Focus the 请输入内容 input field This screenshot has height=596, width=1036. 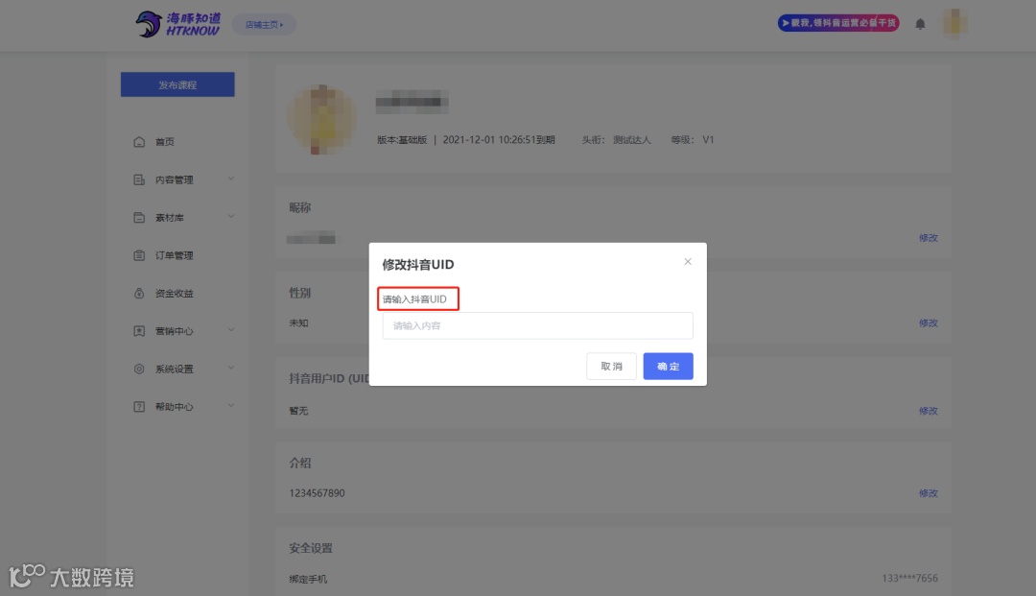pyautogui.click(x=537, y=325)
